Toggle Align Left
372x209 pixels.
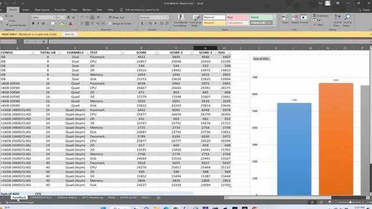[x=82, y=23]
